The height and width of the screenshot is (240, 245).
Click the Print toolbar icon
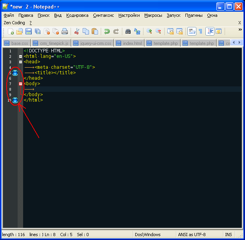pos(65,32)
